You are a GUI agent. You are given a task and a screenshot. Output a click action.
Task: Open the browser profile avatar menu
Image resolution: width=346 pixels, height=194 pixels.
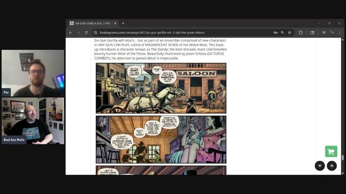click(332, 33)
